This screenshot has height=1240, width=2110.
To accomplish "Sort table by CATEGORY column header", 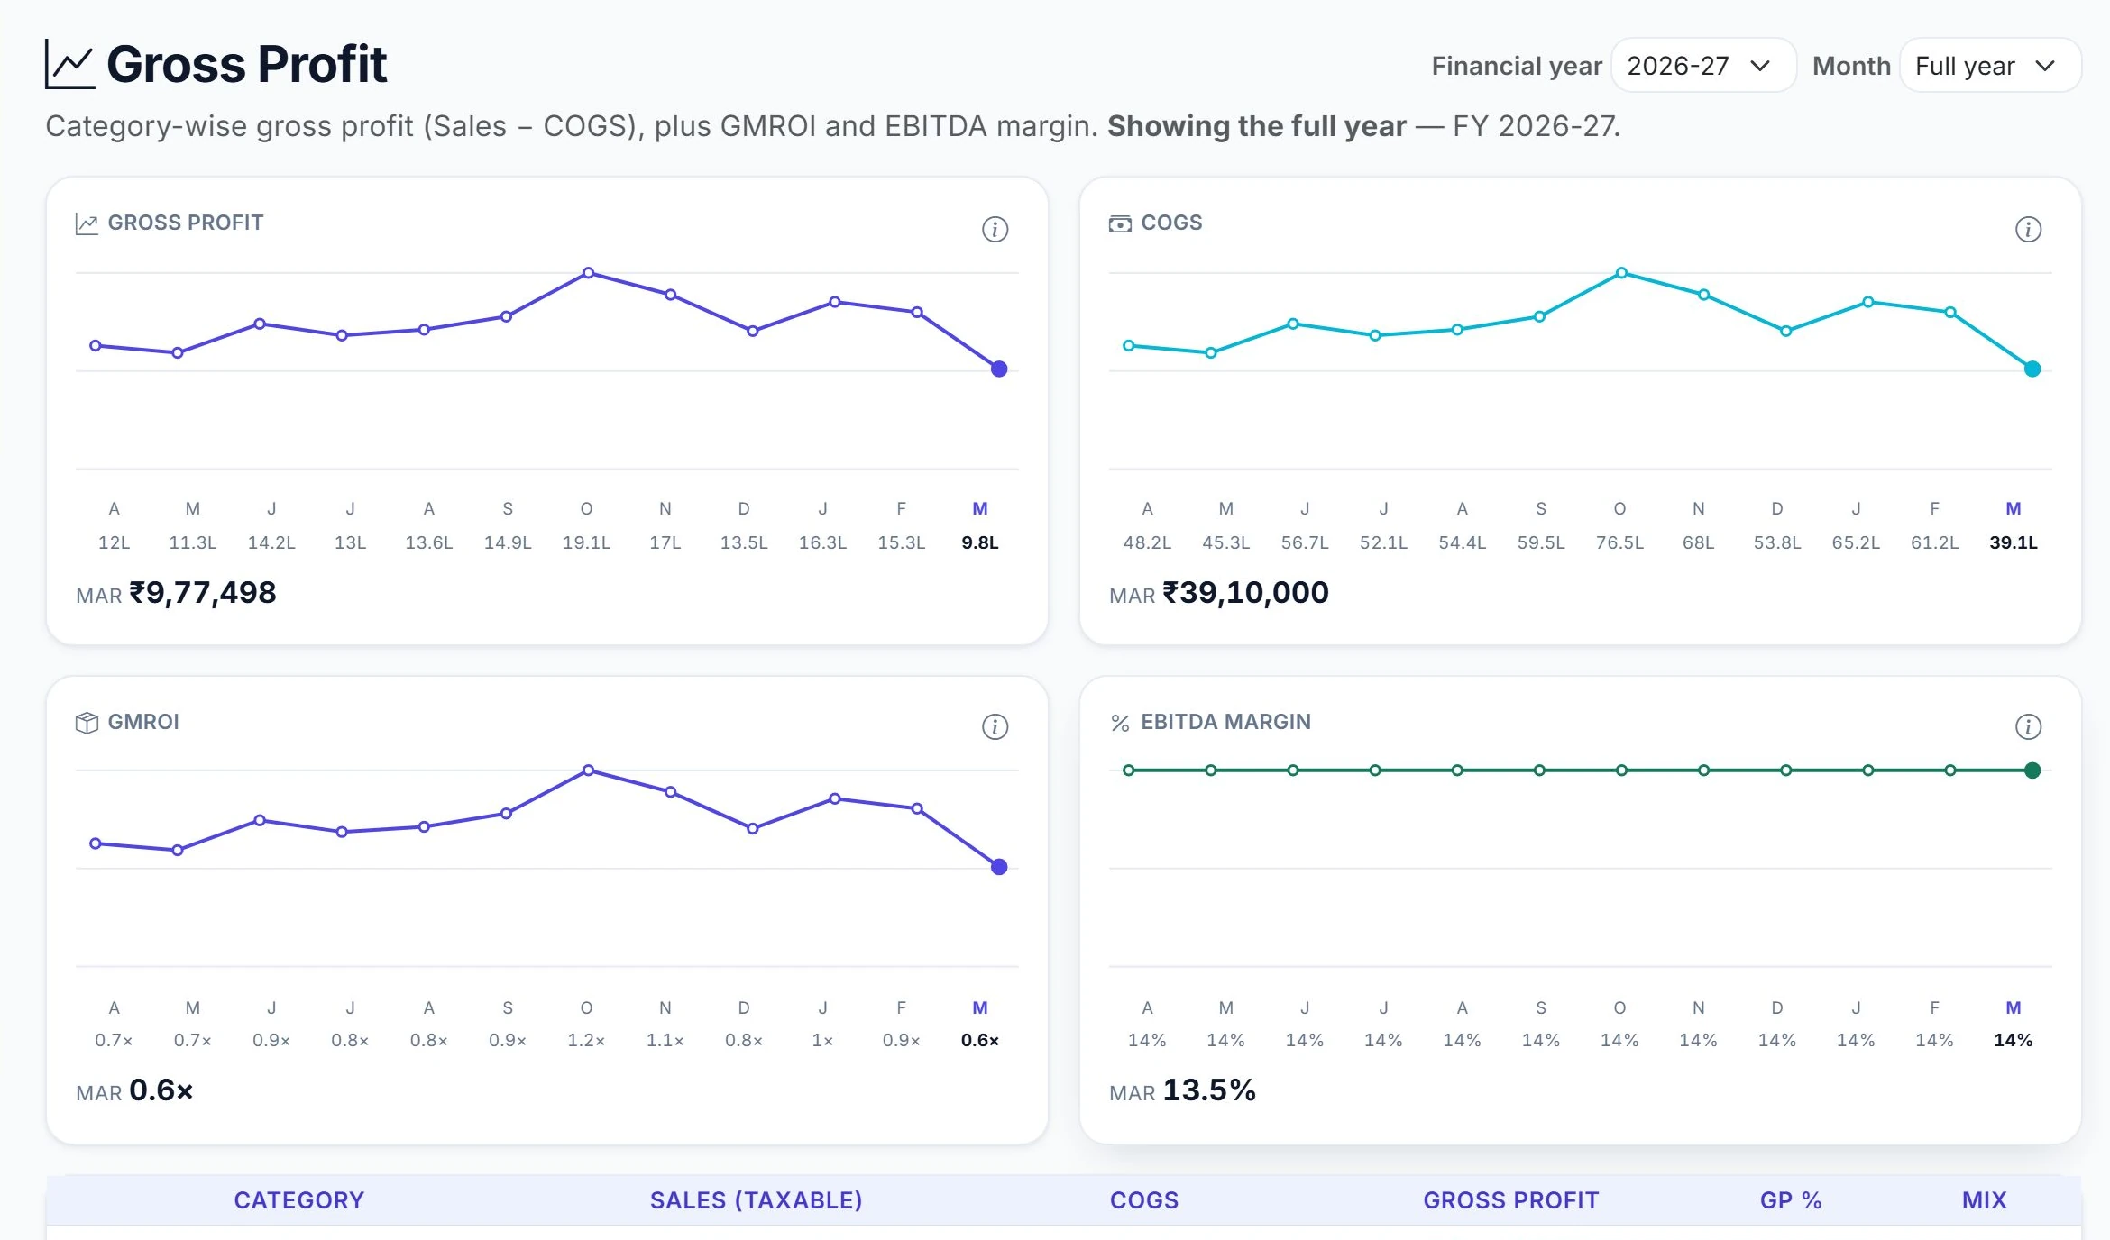I will coord(298,1200).
